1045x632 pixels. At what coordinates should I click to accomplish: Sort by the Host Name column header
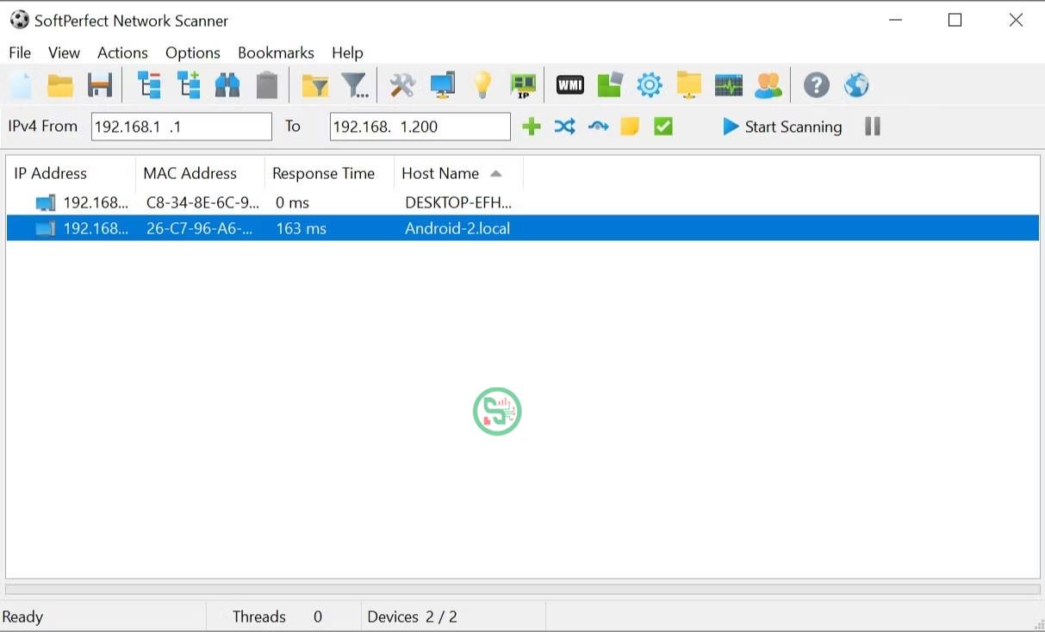point(458,173)
